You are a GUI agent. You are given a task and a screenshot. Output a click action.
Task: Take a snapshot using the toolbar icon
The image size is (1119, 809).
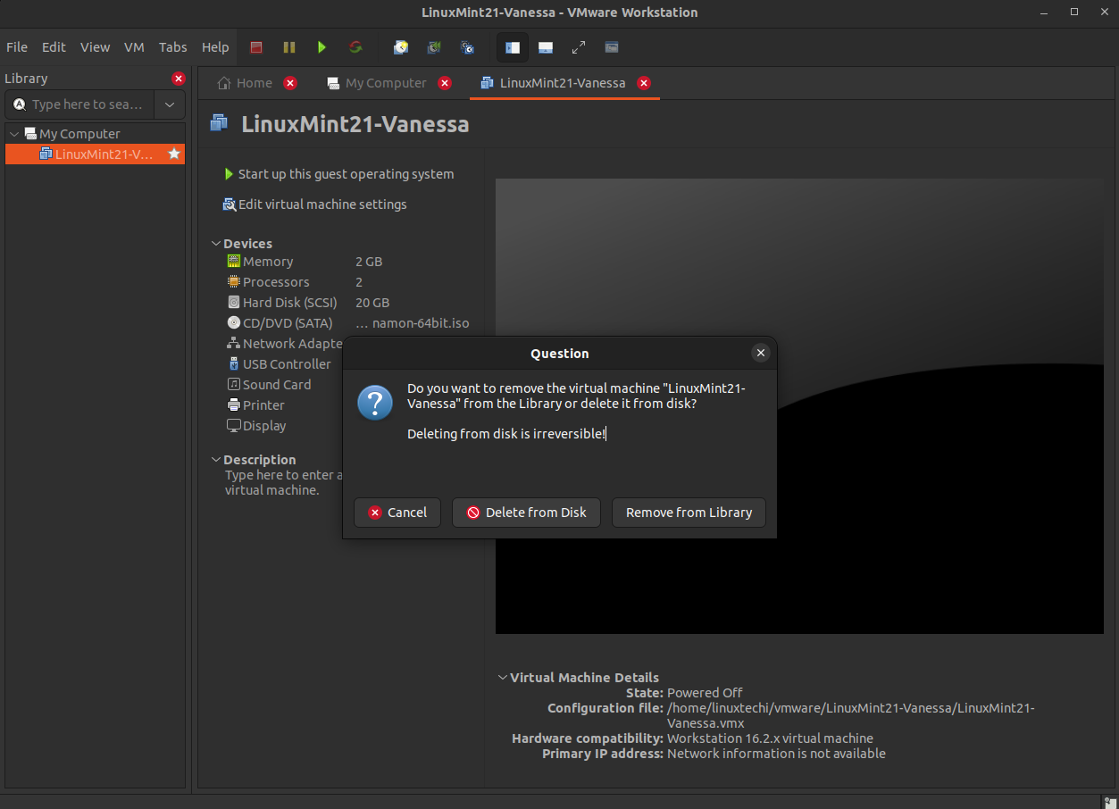click(x=401, y=47)
